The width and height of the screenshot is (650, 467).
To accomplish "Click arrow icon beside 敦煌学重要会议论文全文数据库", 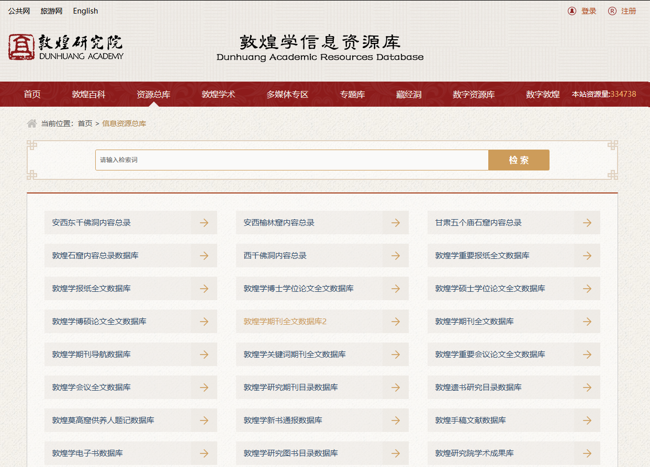I will (x=587, y=355).
